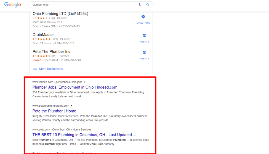Click the More businesses link
269x154 pixels.
pyautogui.click(x=51, y=69)
